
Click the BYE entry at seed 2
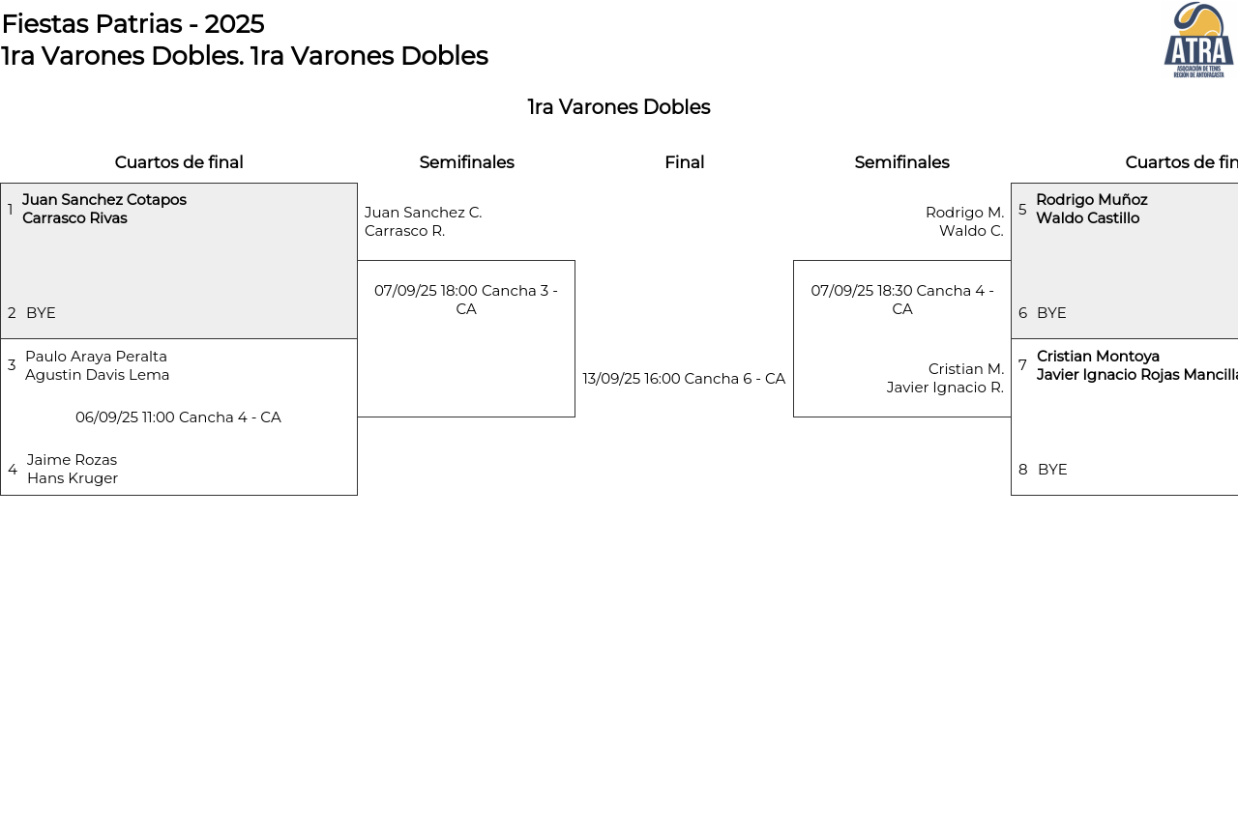41,313
